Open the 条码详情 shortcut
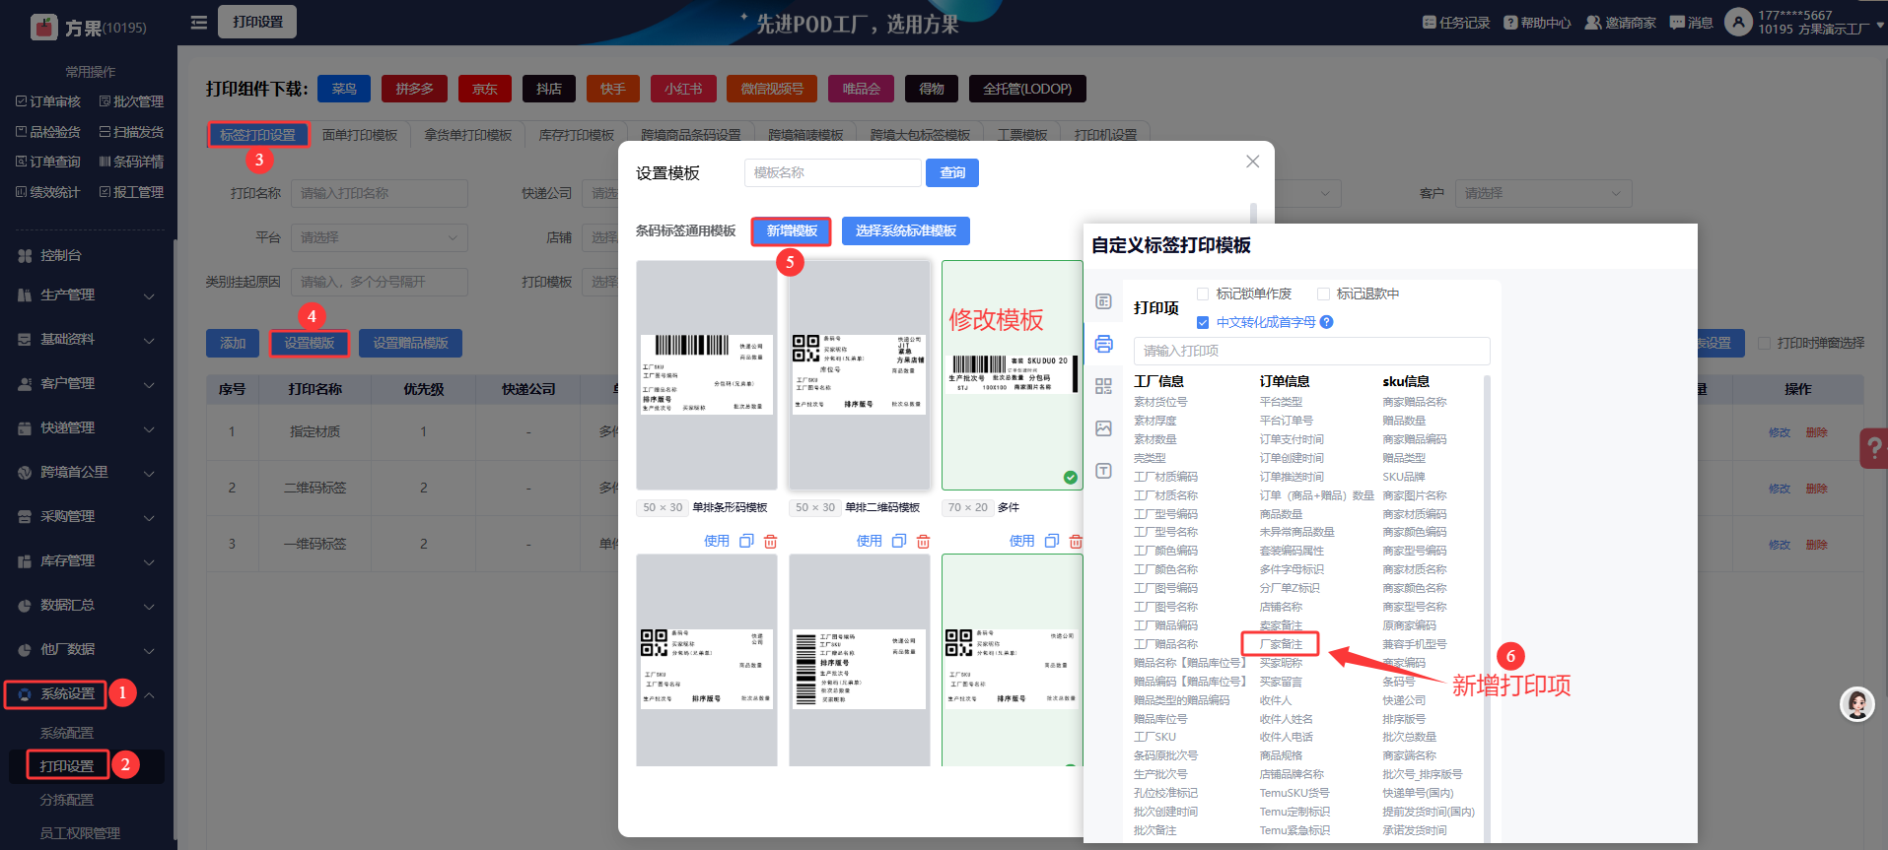 point(131,162)
